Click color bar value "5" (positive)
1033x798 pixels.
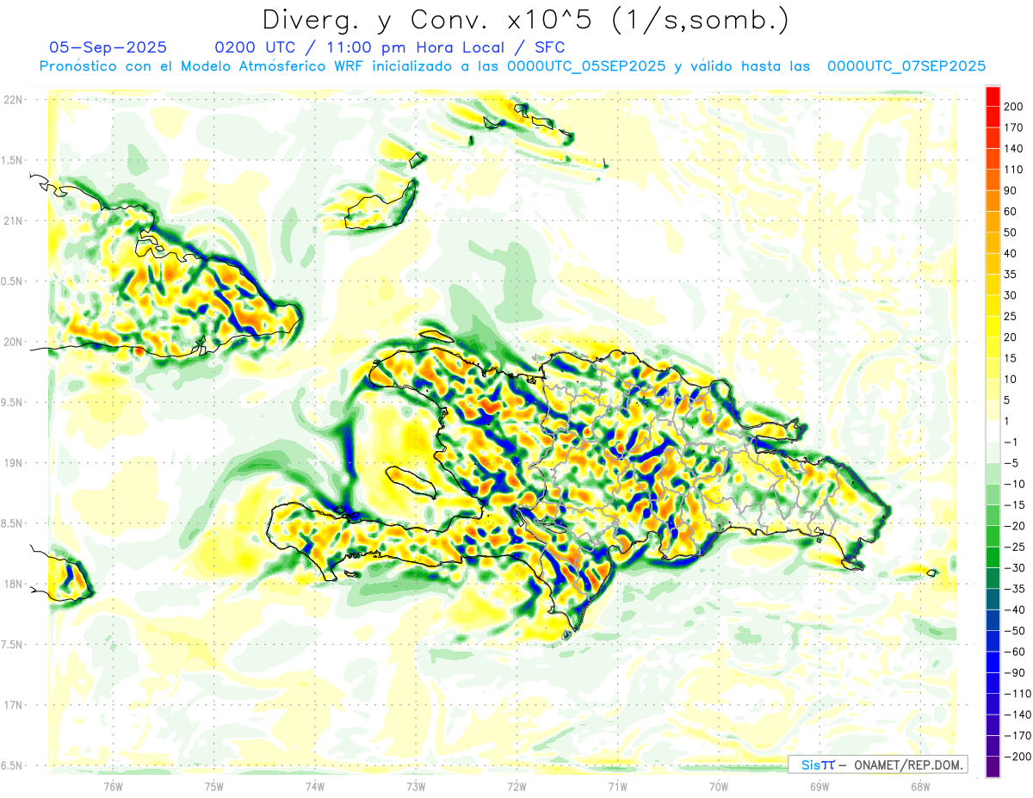pos(1009,400)
